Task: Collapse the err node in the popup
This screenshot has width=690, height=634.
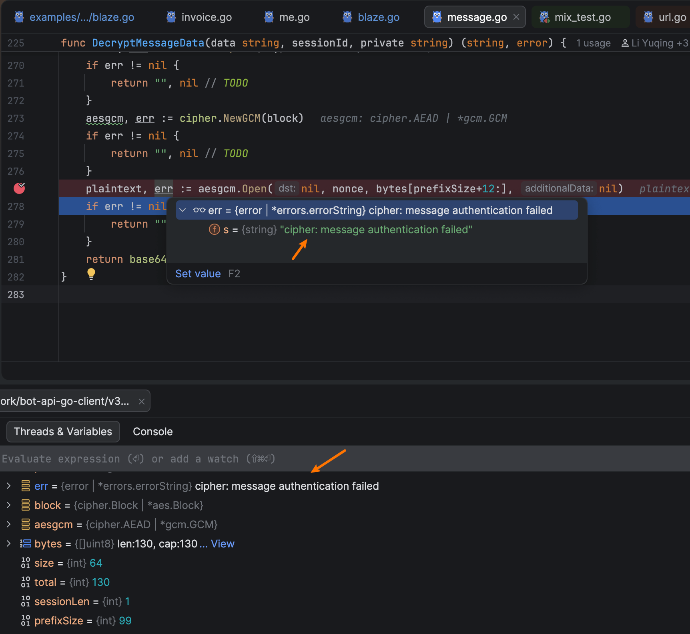Action: tap(183, 210)
